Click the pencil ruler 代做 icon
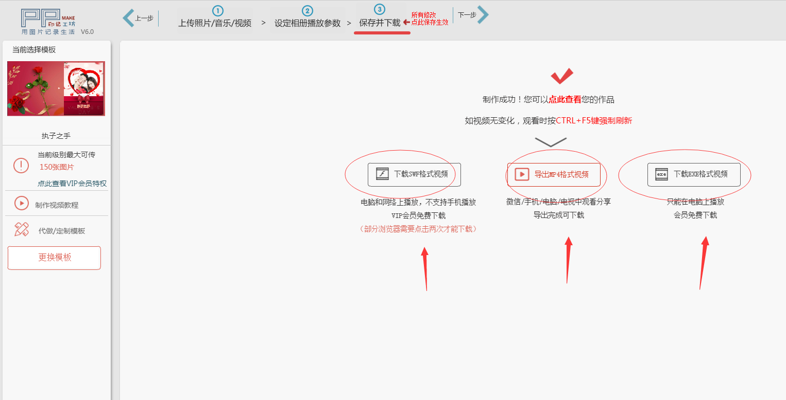Screen dimensions: 786x400 click(22, 229)
